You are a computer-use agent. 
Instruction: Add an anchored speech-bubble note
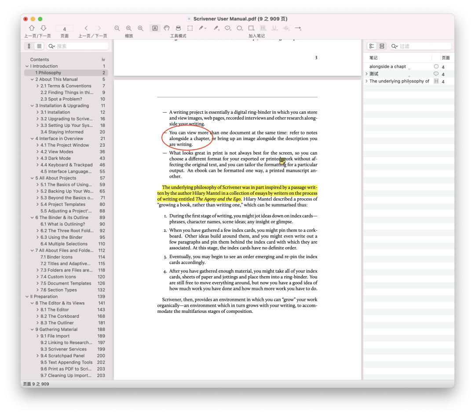(228, 28)
